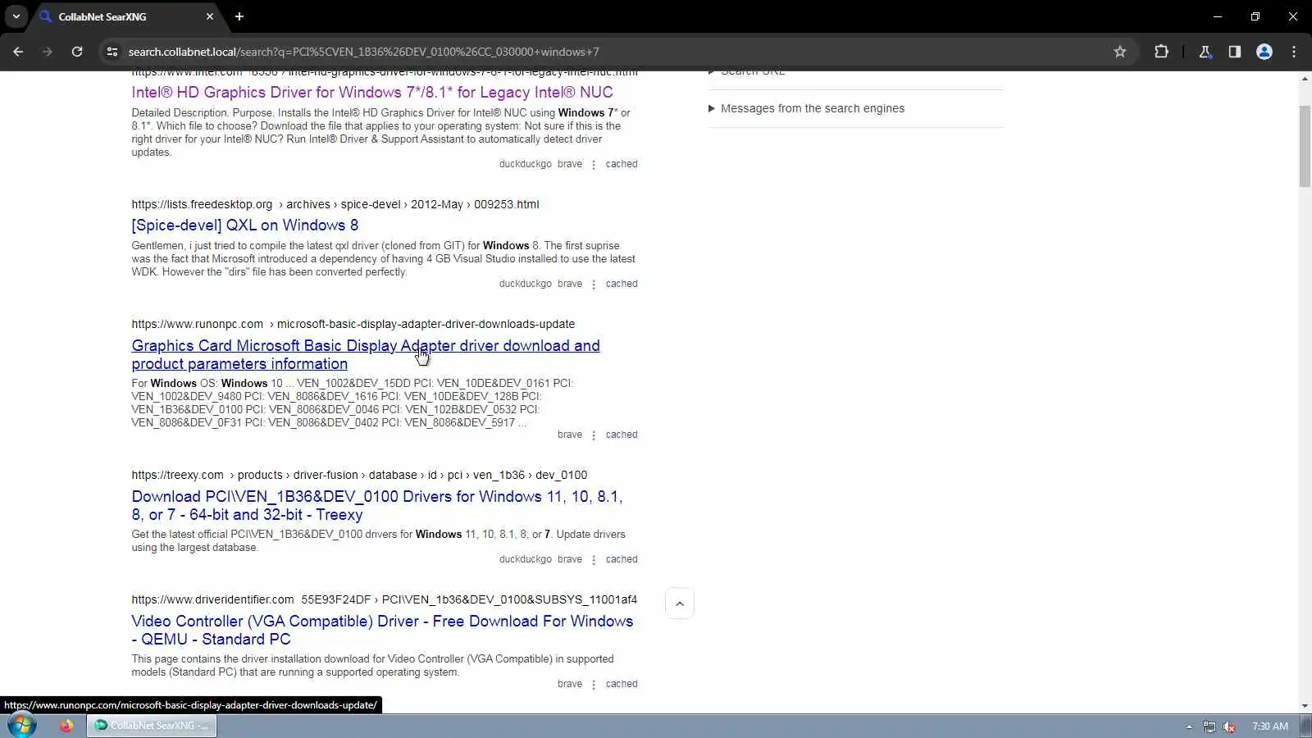Click page scrollbar up arrow

click(x=1305, y=79)
